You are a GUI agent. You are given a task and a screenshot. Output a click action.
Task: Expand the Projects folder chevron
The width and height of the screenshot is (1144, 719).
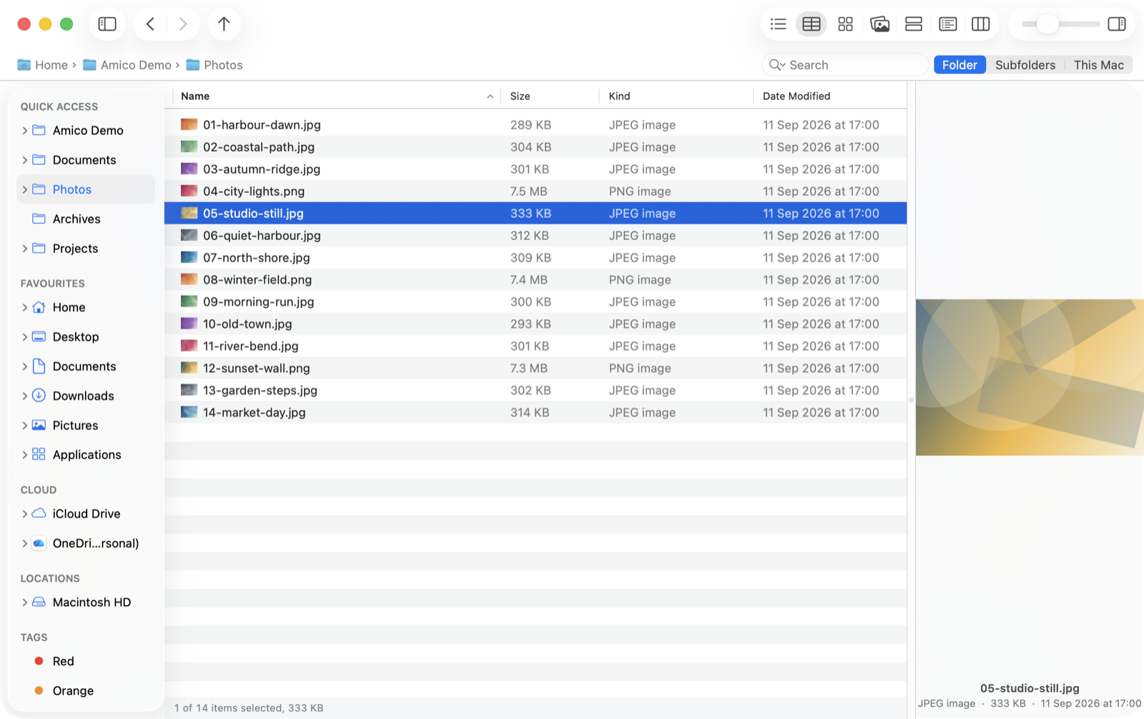[25, 249]
